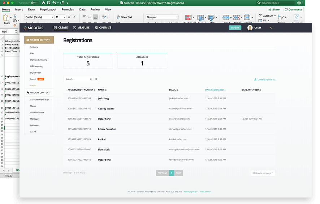Click the Support button

coord(235,27)
